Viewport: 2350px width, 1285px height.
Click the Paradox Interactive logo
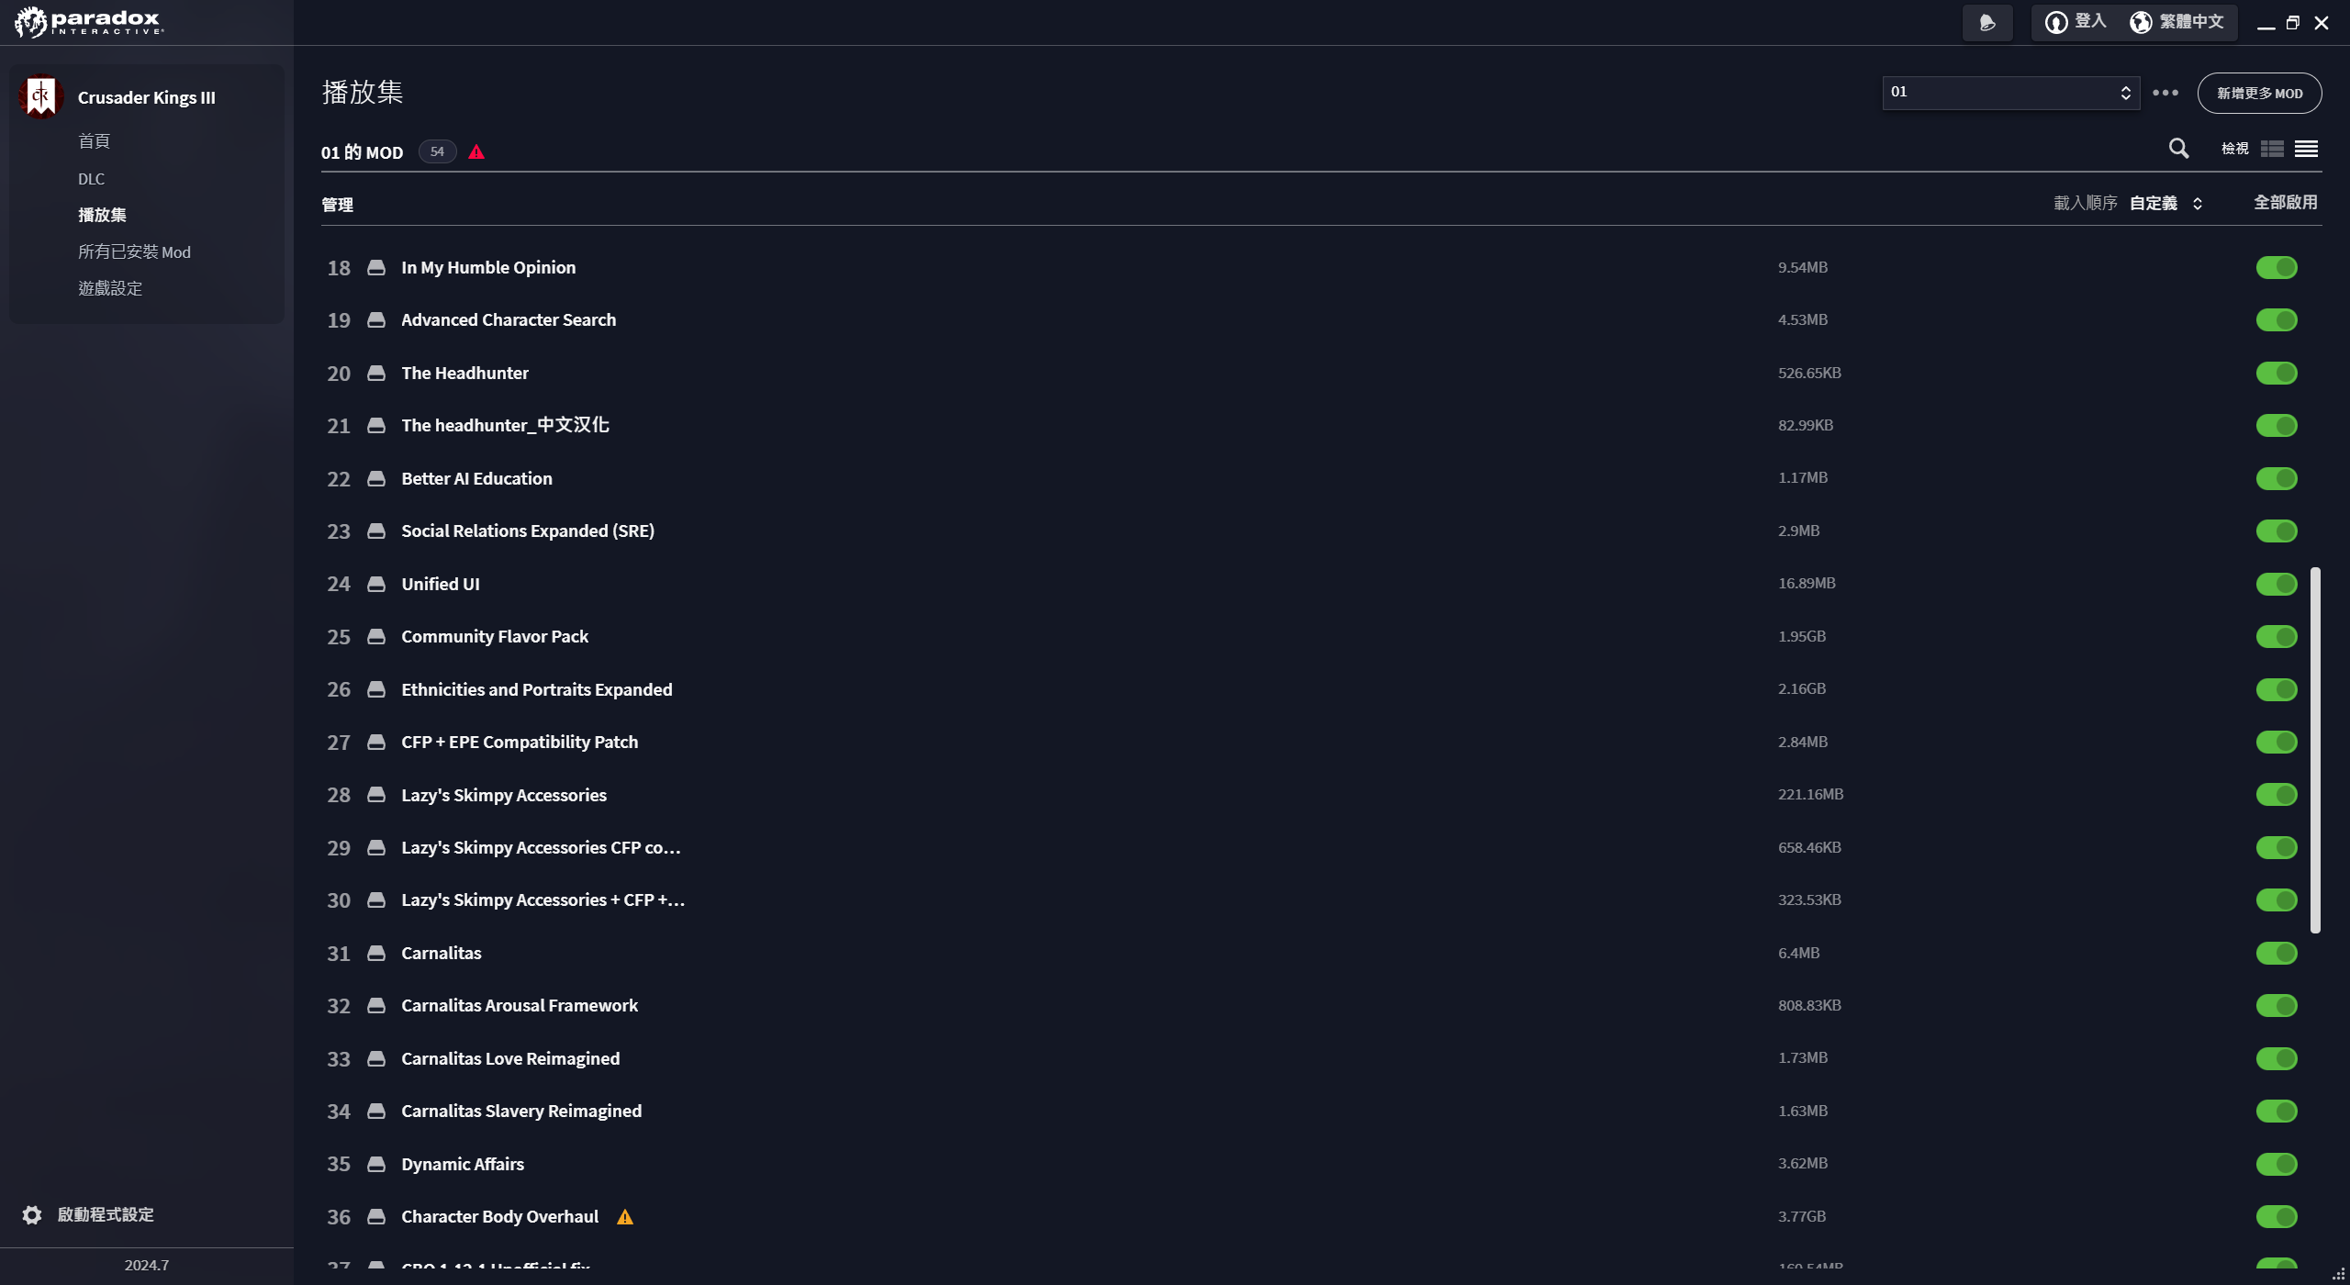(x=89, y=22)
